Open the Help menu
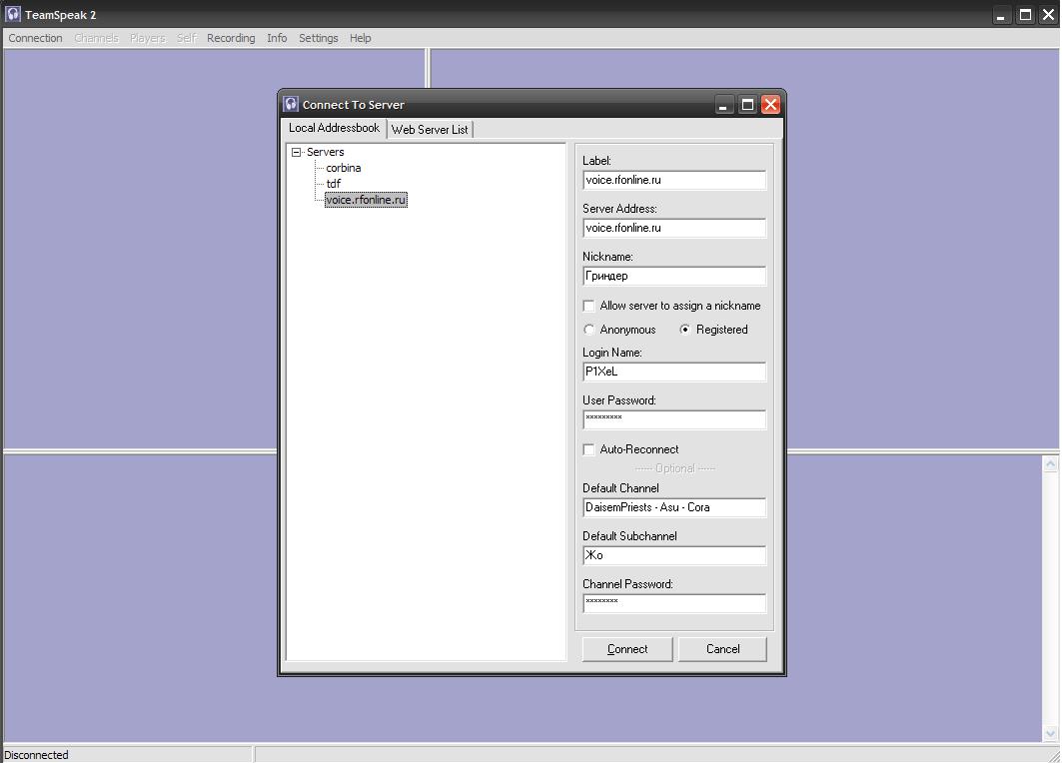This screenshot has width=1062, height=763. click(x=361, y=38)
